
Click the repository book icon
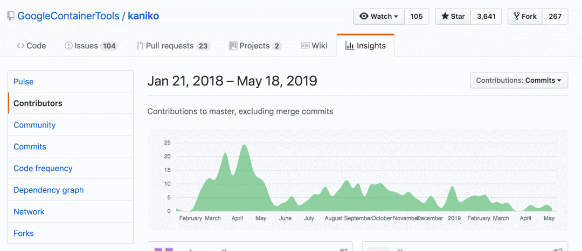click(x=11, y=16)
